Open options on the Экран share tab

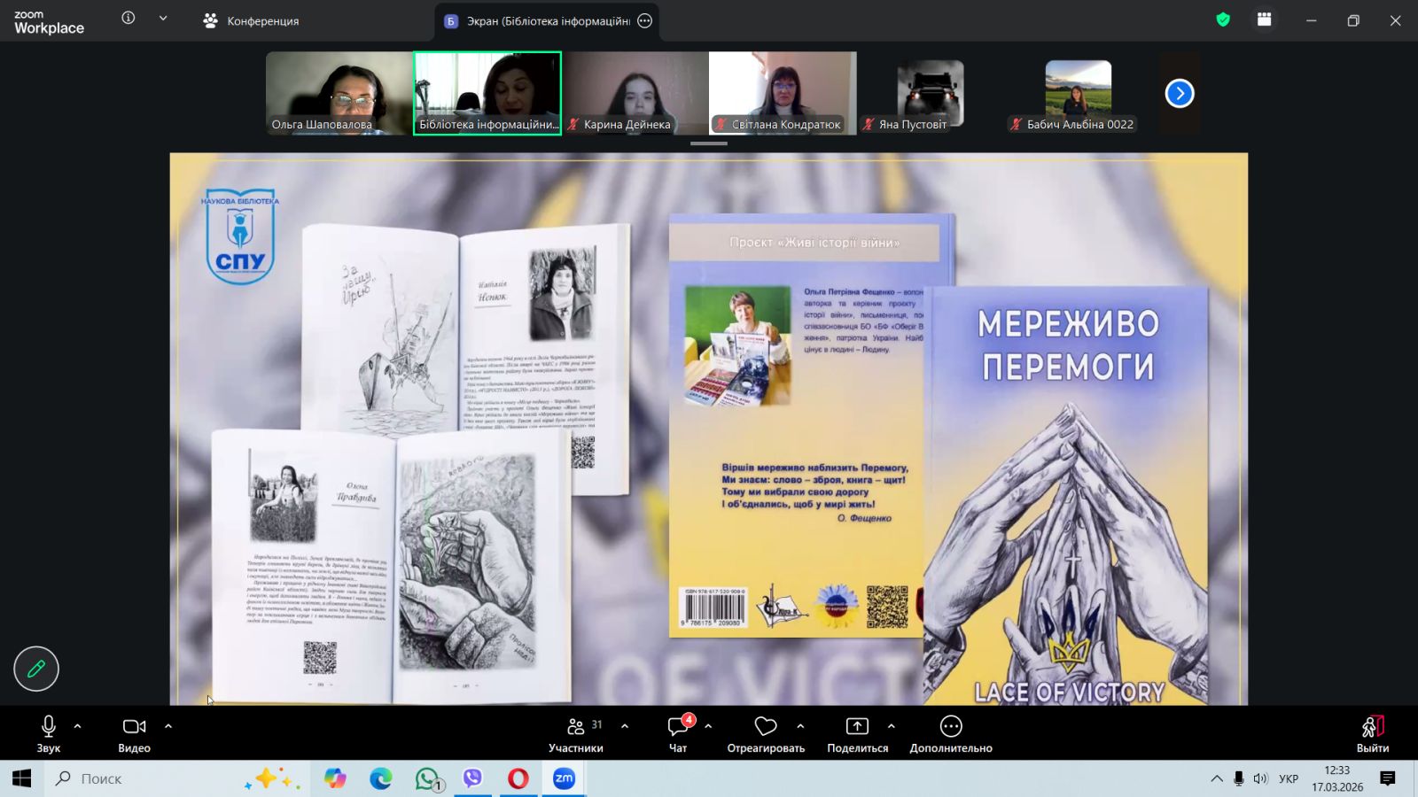click(x=645, y=20)
